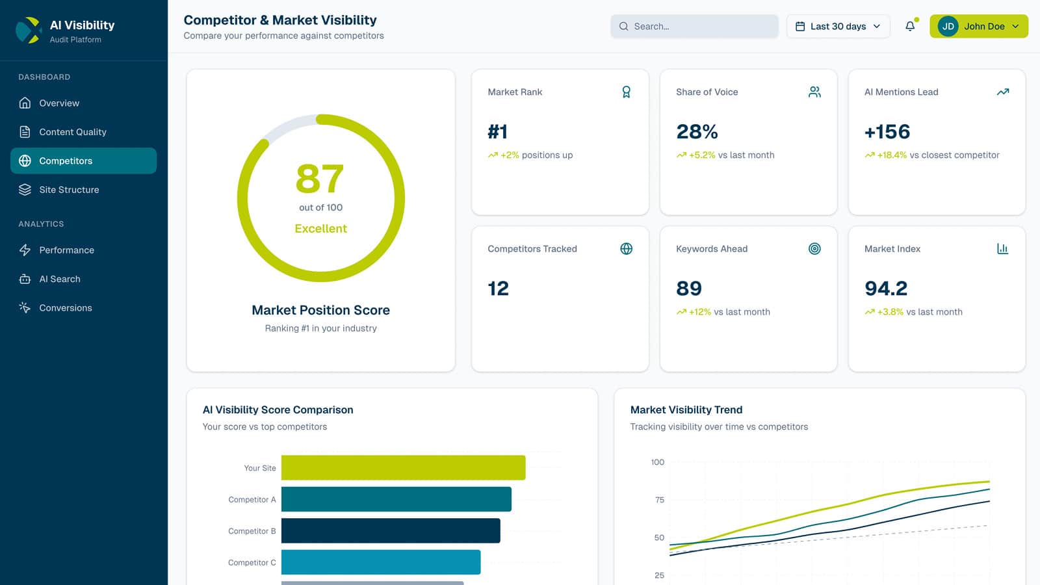
Task: Click the Share of Voice people icon
Action: [x=814, y=92]
